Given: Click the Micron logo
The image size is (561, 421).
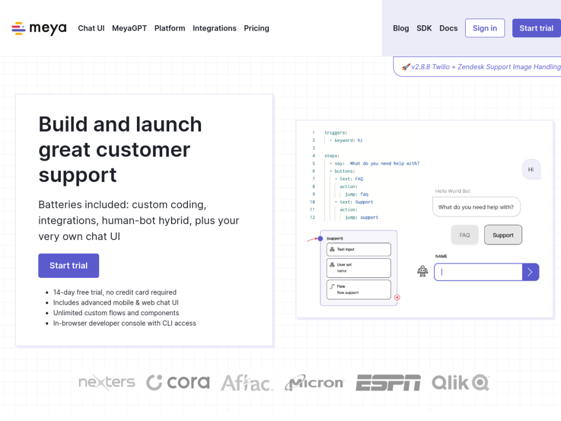Looking at the screenshot, I should coord(314,382).
